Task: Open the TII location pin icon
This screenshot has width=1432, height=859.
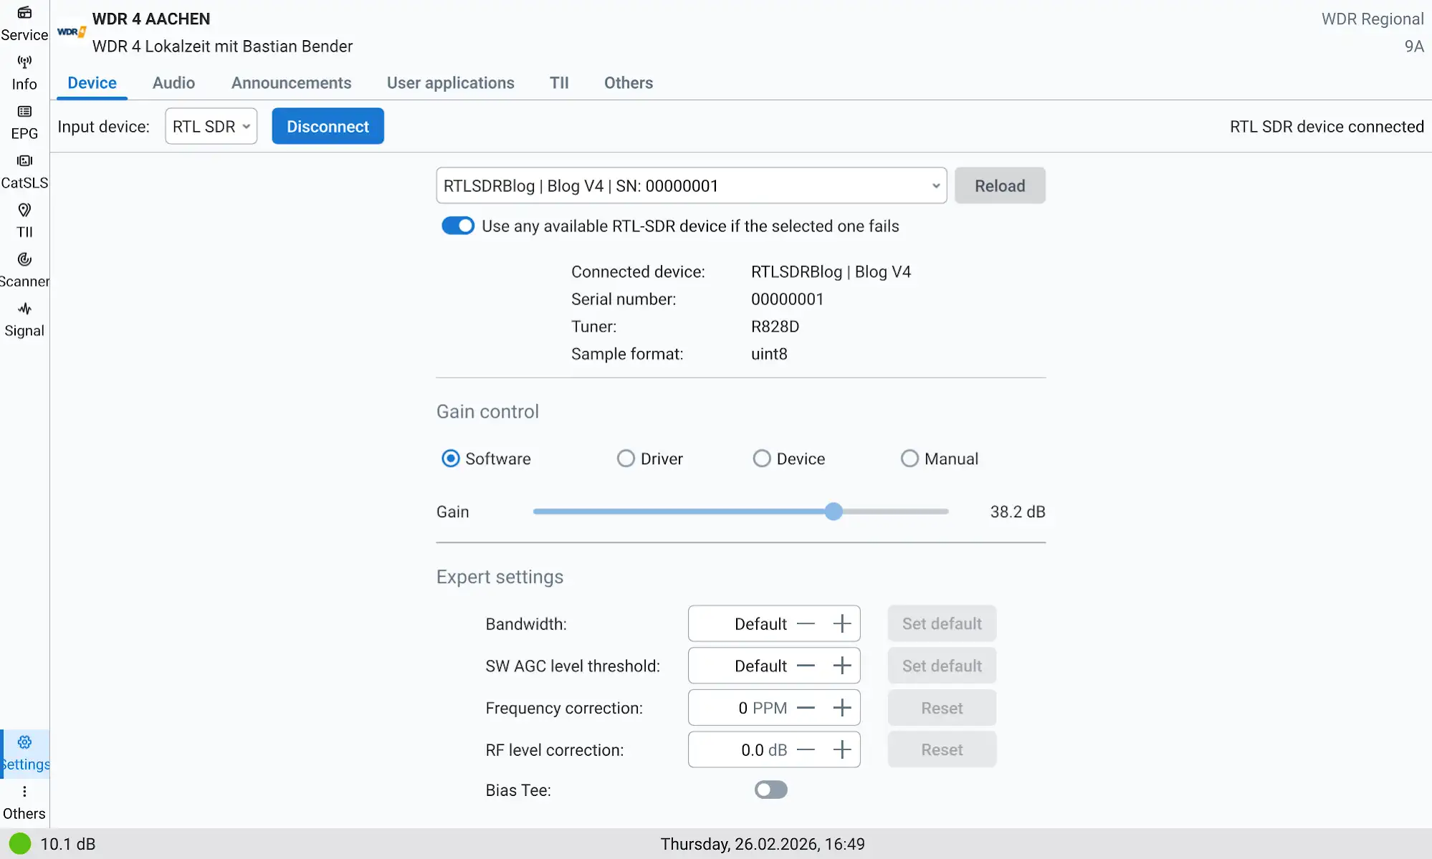Action: (24, 210)
